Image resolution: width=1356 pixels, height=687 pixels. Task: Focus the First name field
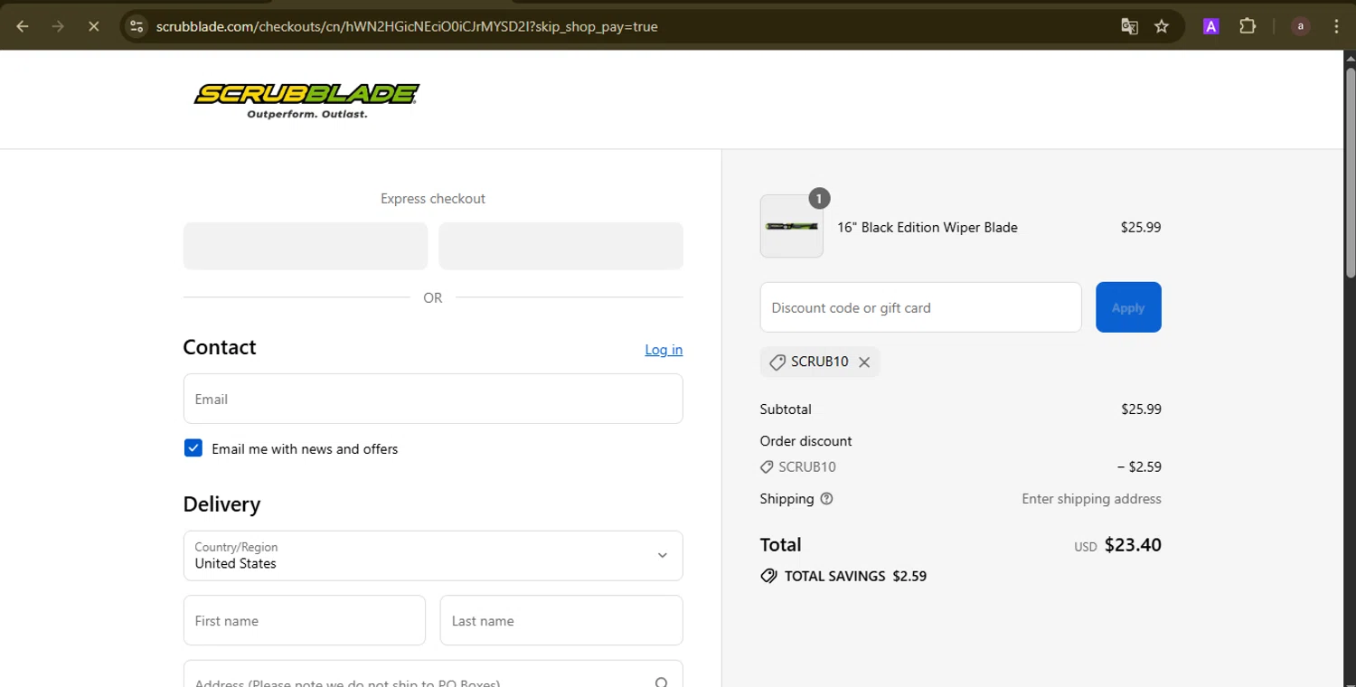(x=305, y=620)
